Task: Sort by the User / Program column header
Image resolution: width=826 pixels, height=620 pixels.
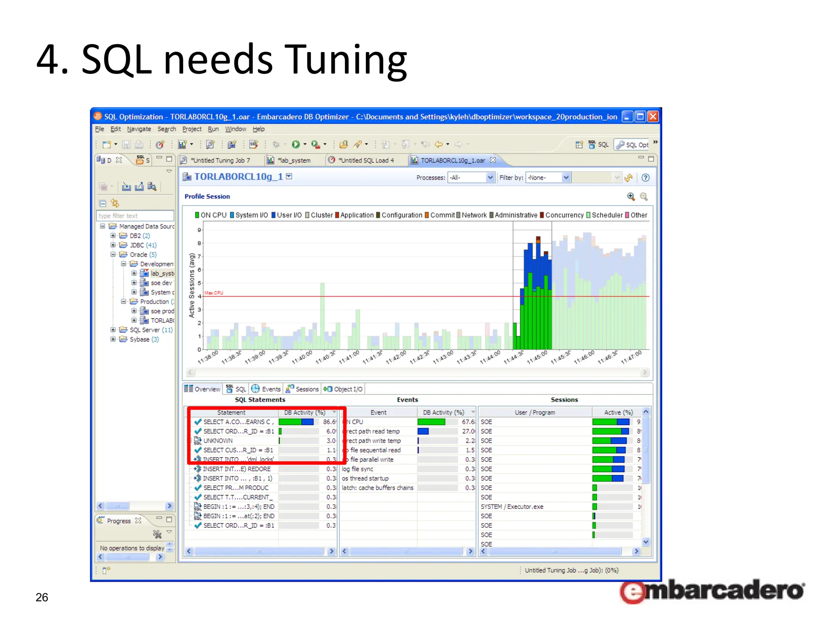Action: [535, 413]
